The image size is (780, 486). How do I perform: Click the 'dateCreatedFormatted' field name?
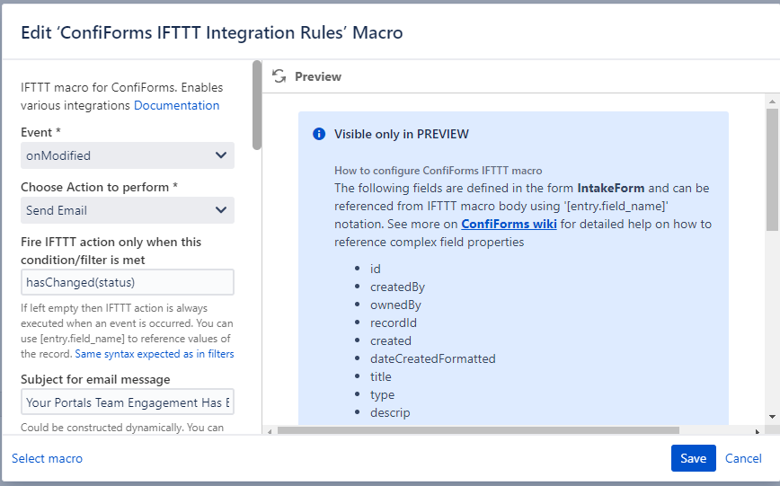point(433,358)
